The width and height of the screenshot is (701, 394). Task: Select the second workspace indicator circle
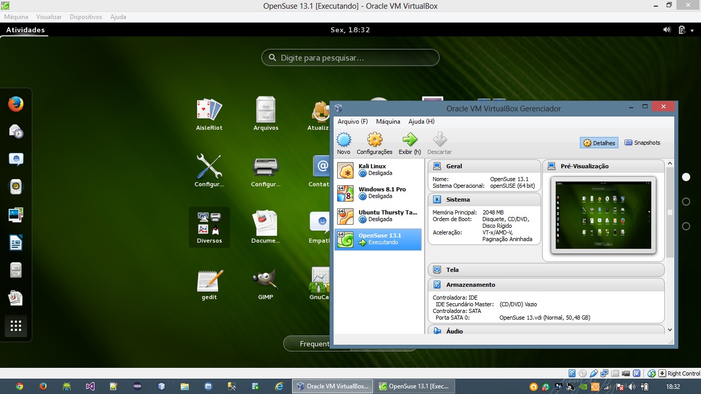point(686,202)
